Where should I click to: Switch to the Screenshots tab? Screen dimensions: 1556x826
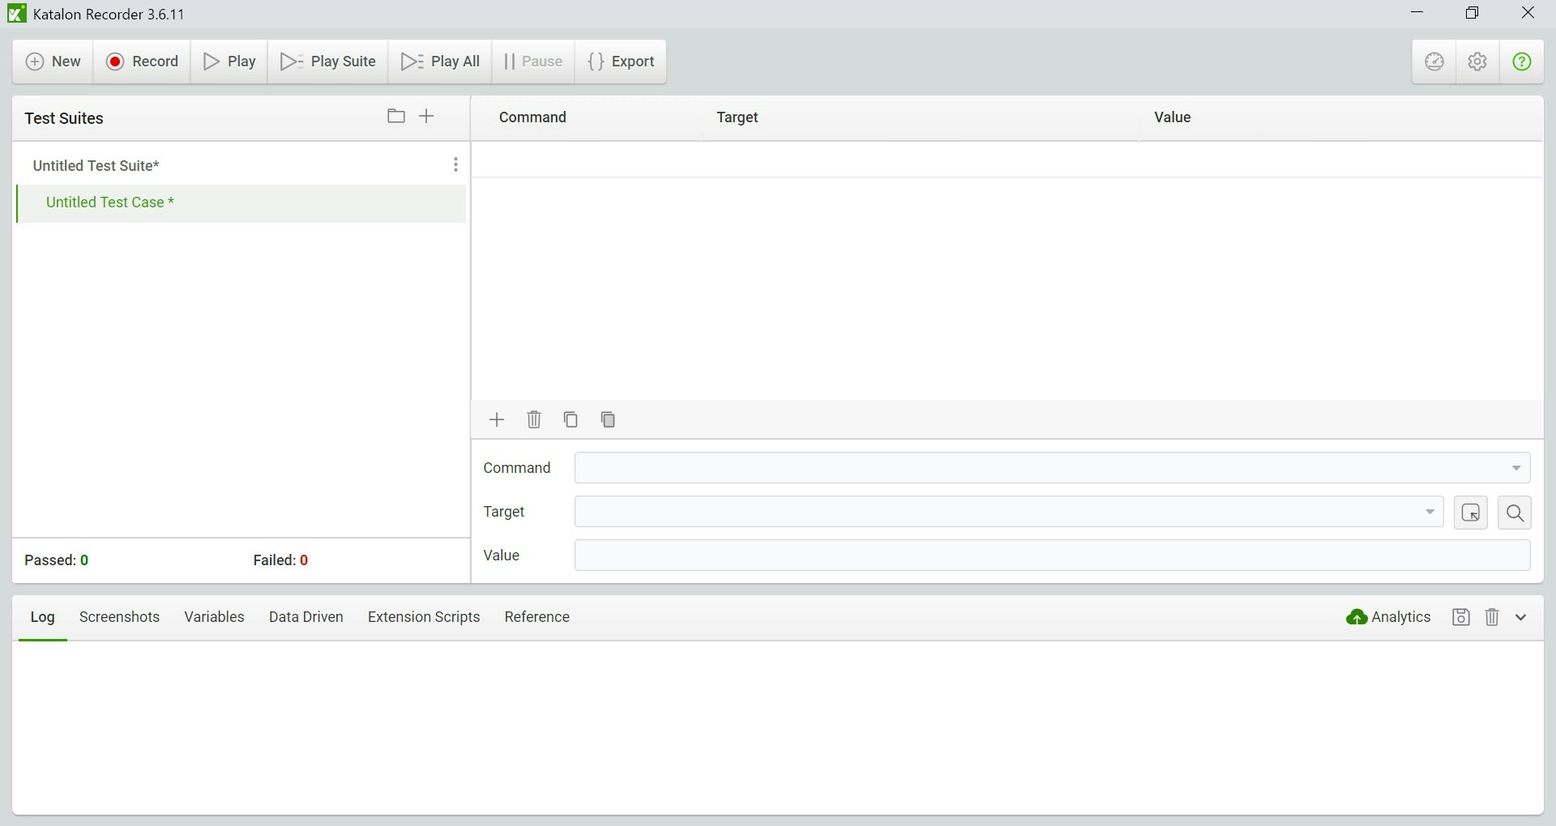pos(119,617)
